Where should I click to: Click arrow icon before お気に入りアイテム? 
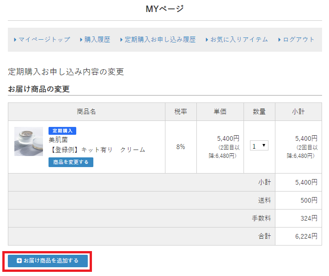click(207, 40)
